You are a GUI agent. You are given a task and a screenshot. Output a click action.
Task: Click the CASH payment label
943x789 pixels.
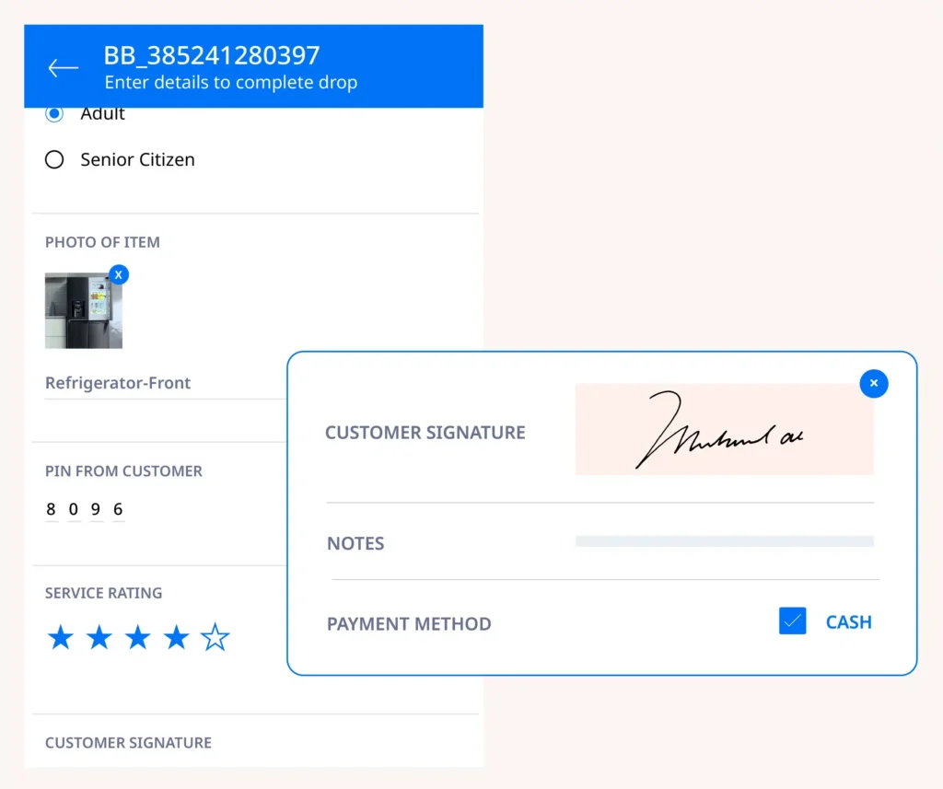[x=848, y=622]
